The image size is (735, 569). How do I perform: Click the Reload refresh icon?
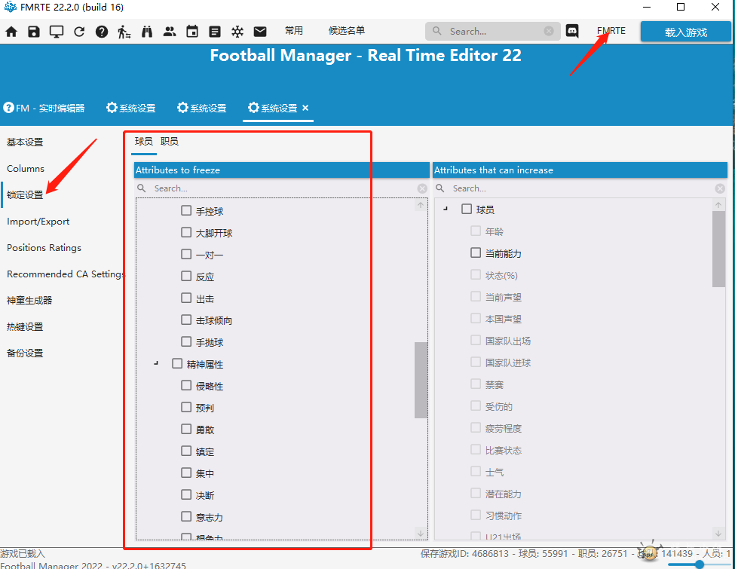79,32
